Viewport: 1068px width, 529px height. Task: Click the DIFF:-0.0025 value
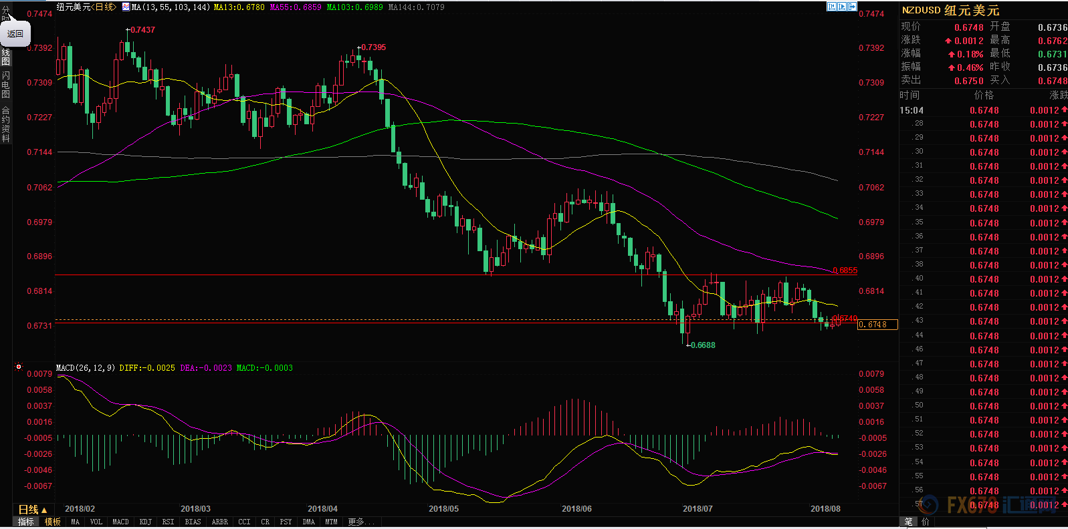click(x=147, y=368)
